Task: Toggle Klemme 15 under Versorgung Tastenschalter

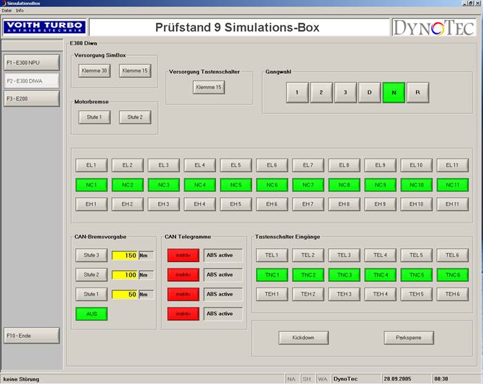Action: (x=209, y=88)
